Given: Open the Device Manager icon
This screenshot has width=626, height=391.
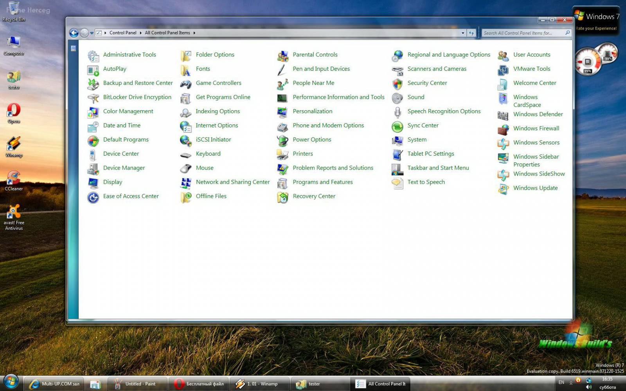Looking at the screenshot, I should pyautogui.click(x=93, y=169).
